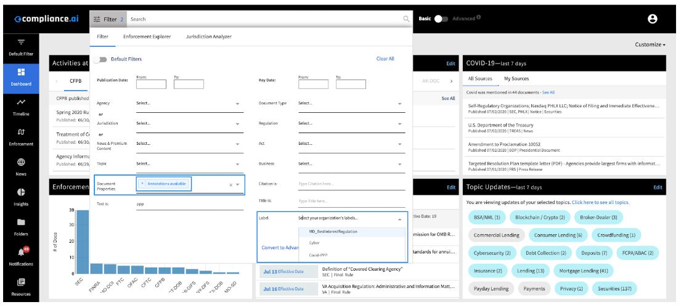
Task: Click the Clear All link
Action: 385,59
